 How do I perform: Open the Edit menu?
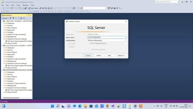point(7,5)
